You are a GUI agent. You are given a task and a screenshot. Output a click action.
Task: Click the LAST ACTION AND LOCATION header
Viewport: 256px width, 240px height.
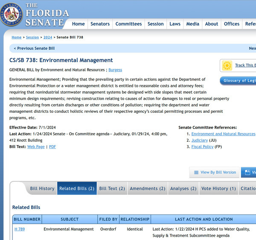tap(204, 219)
